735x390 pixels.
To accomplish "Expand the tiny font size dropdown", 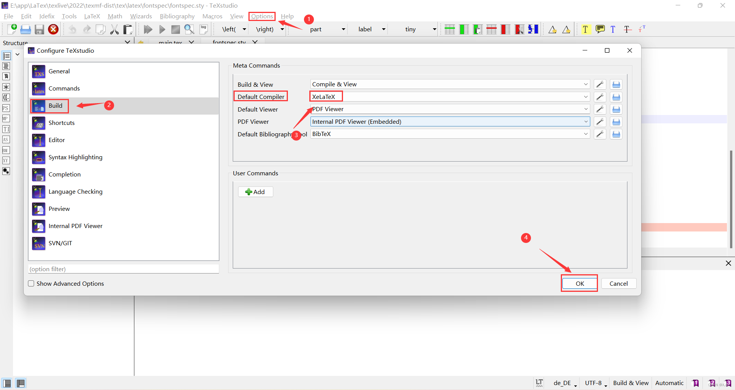I will [x=434, y=29].
